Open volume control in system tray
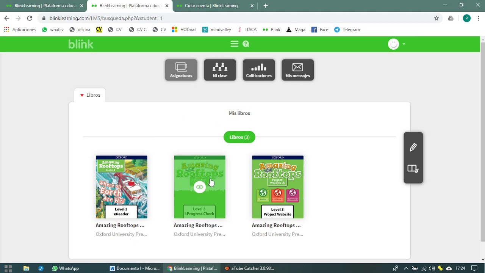This screenshot has width=485, height=273. click(x=432, y=268)
